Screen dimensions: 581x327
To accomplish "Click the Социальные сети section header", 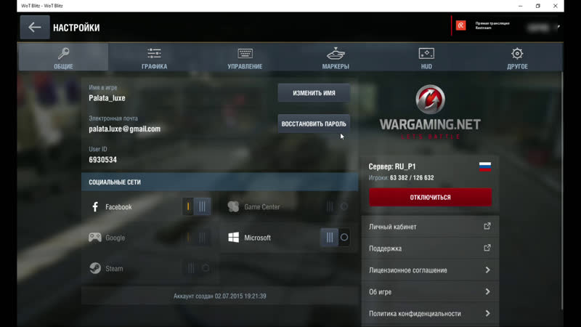I will (220, 182).
